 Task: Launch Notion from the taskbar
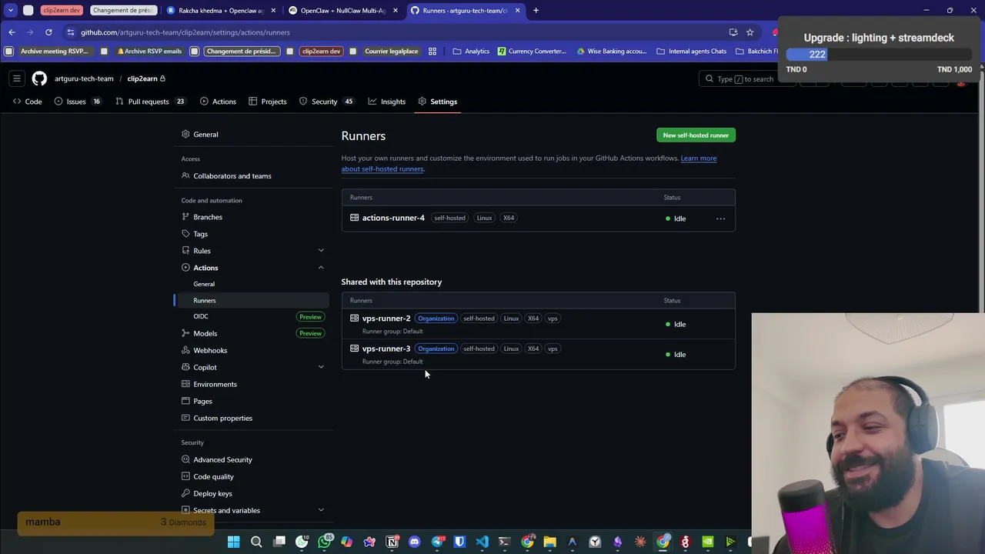coord(392,542)
